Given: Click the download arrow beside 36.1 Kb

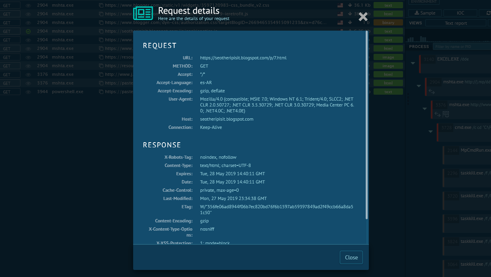Looking at the screenshot, I should (x=350, y=6).
